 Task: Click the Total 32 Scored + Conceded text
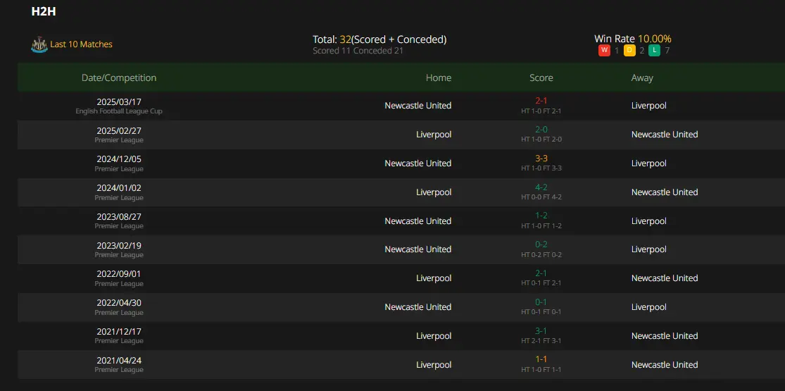click(379, 39)
